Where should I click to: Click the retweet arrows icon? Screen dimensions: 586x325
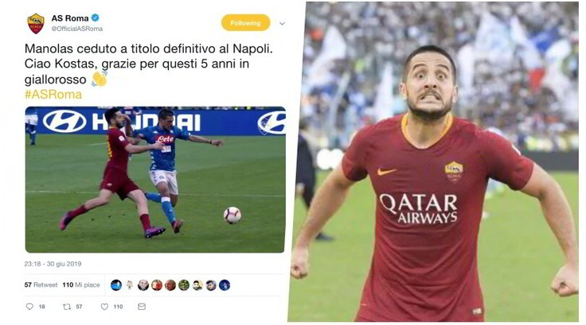pos(67,307)
